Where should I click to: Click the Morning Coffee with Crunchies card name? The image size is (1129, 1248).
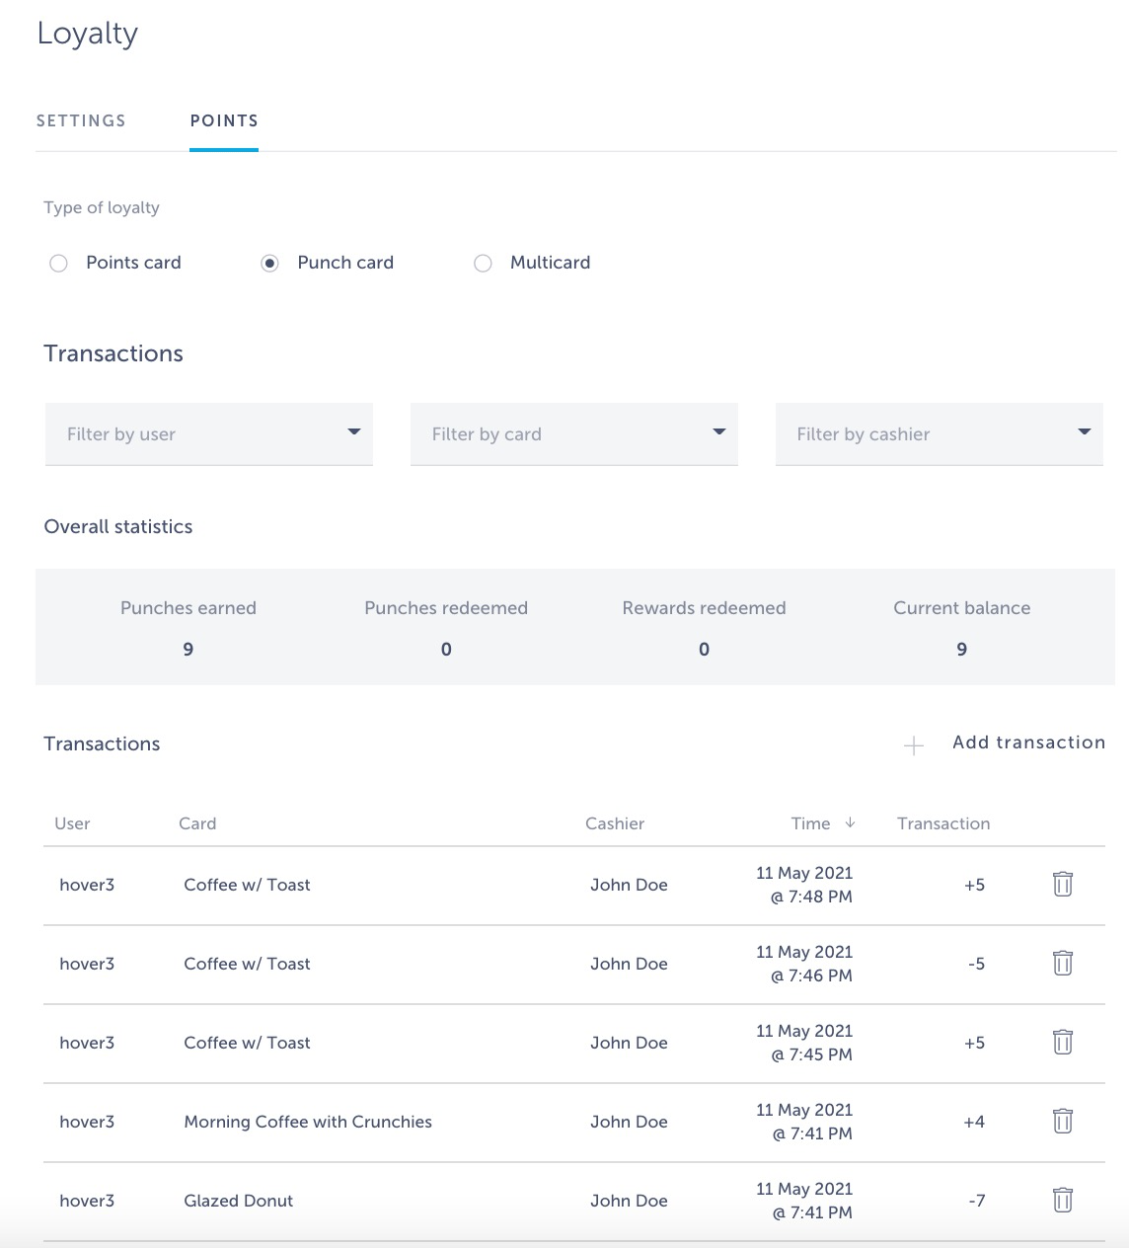click(x=308, y=1122)
